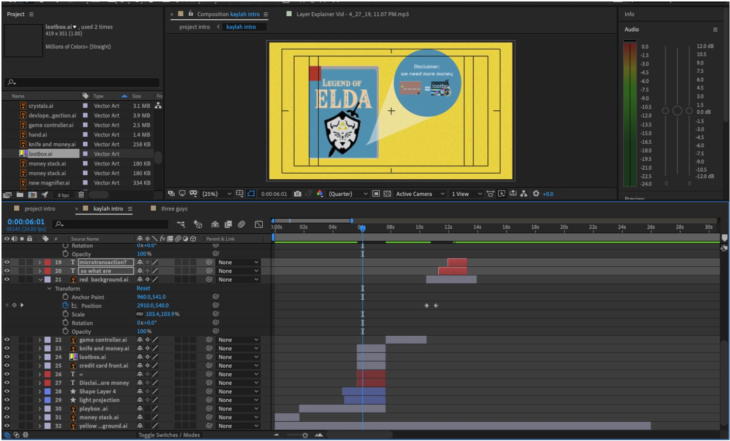The height and width of the screenshot is (441, 730).
Task: Toggle Scale stopwatch under layer 21 Transform
Action: point(65,314)
